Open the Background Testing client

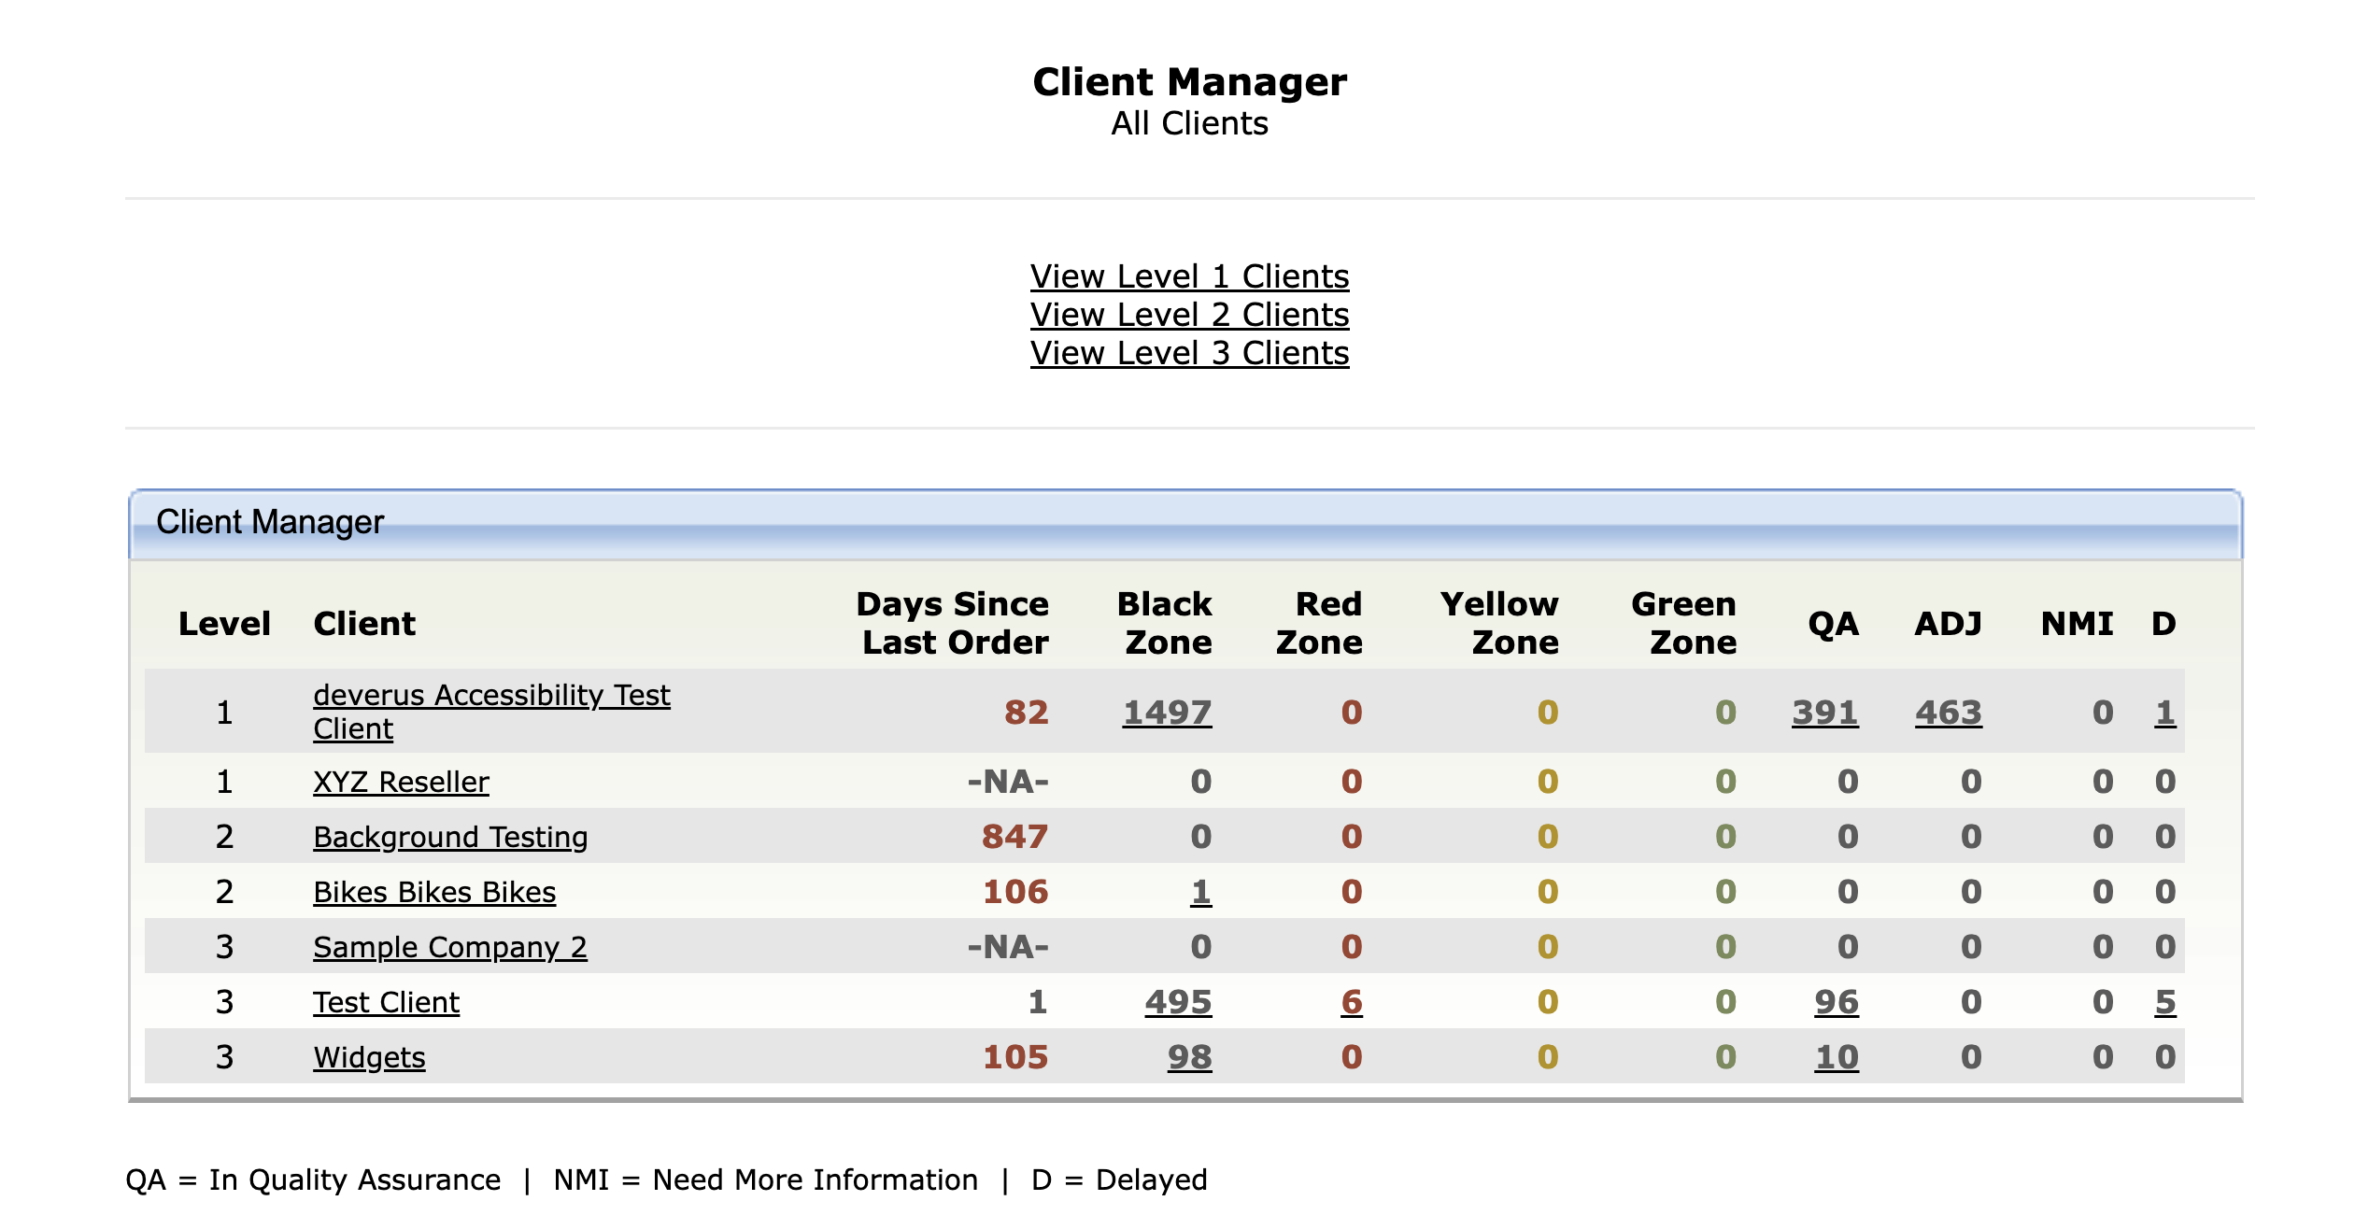(450, 837)
